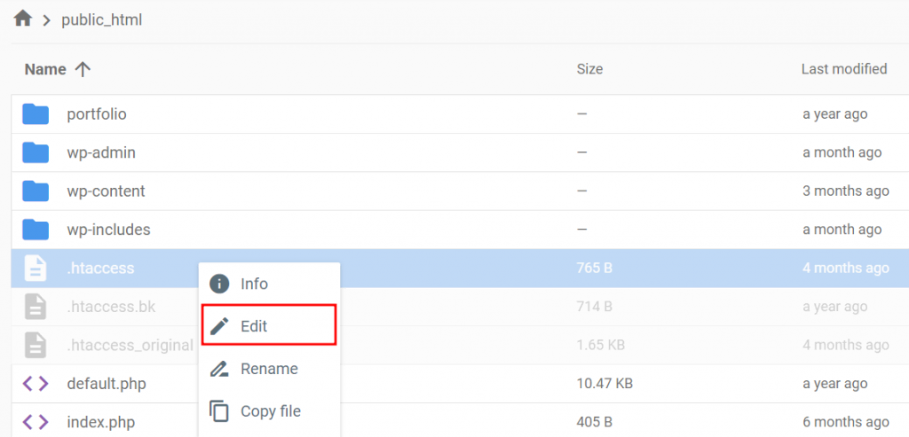Click the home icon in breadcrumb
This screenshot has height=437, width=909.
(x=23, y=19)
